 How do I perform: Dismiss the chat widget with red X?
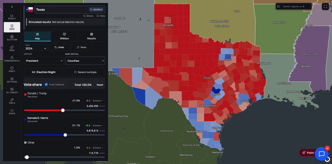tap(327, 148)
